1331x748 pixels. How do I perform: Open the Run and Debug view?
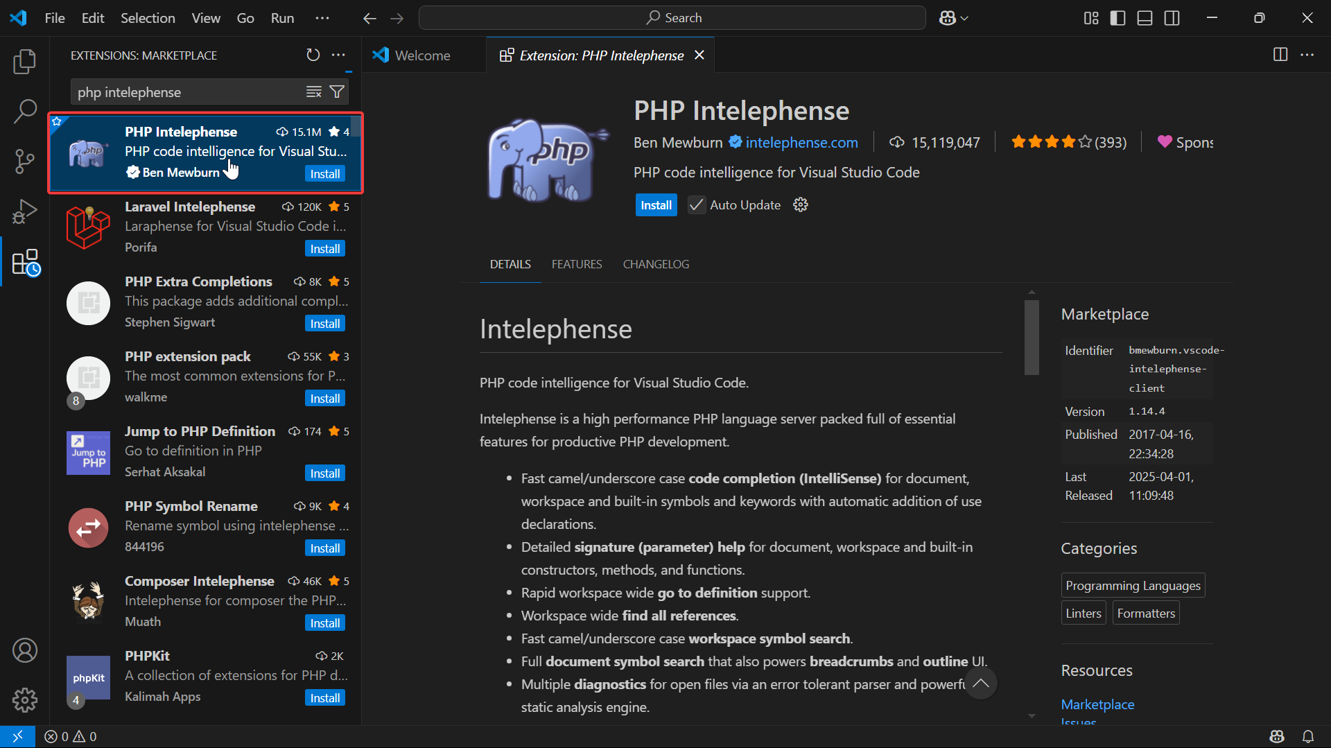(25, 211)
